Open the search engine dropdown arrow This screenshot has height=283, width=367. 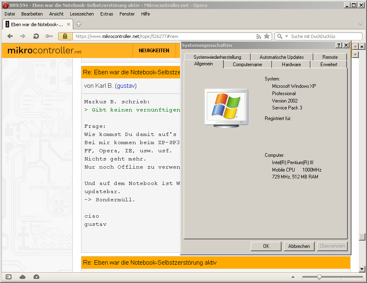pyautogui.click(x=286, y=36)
